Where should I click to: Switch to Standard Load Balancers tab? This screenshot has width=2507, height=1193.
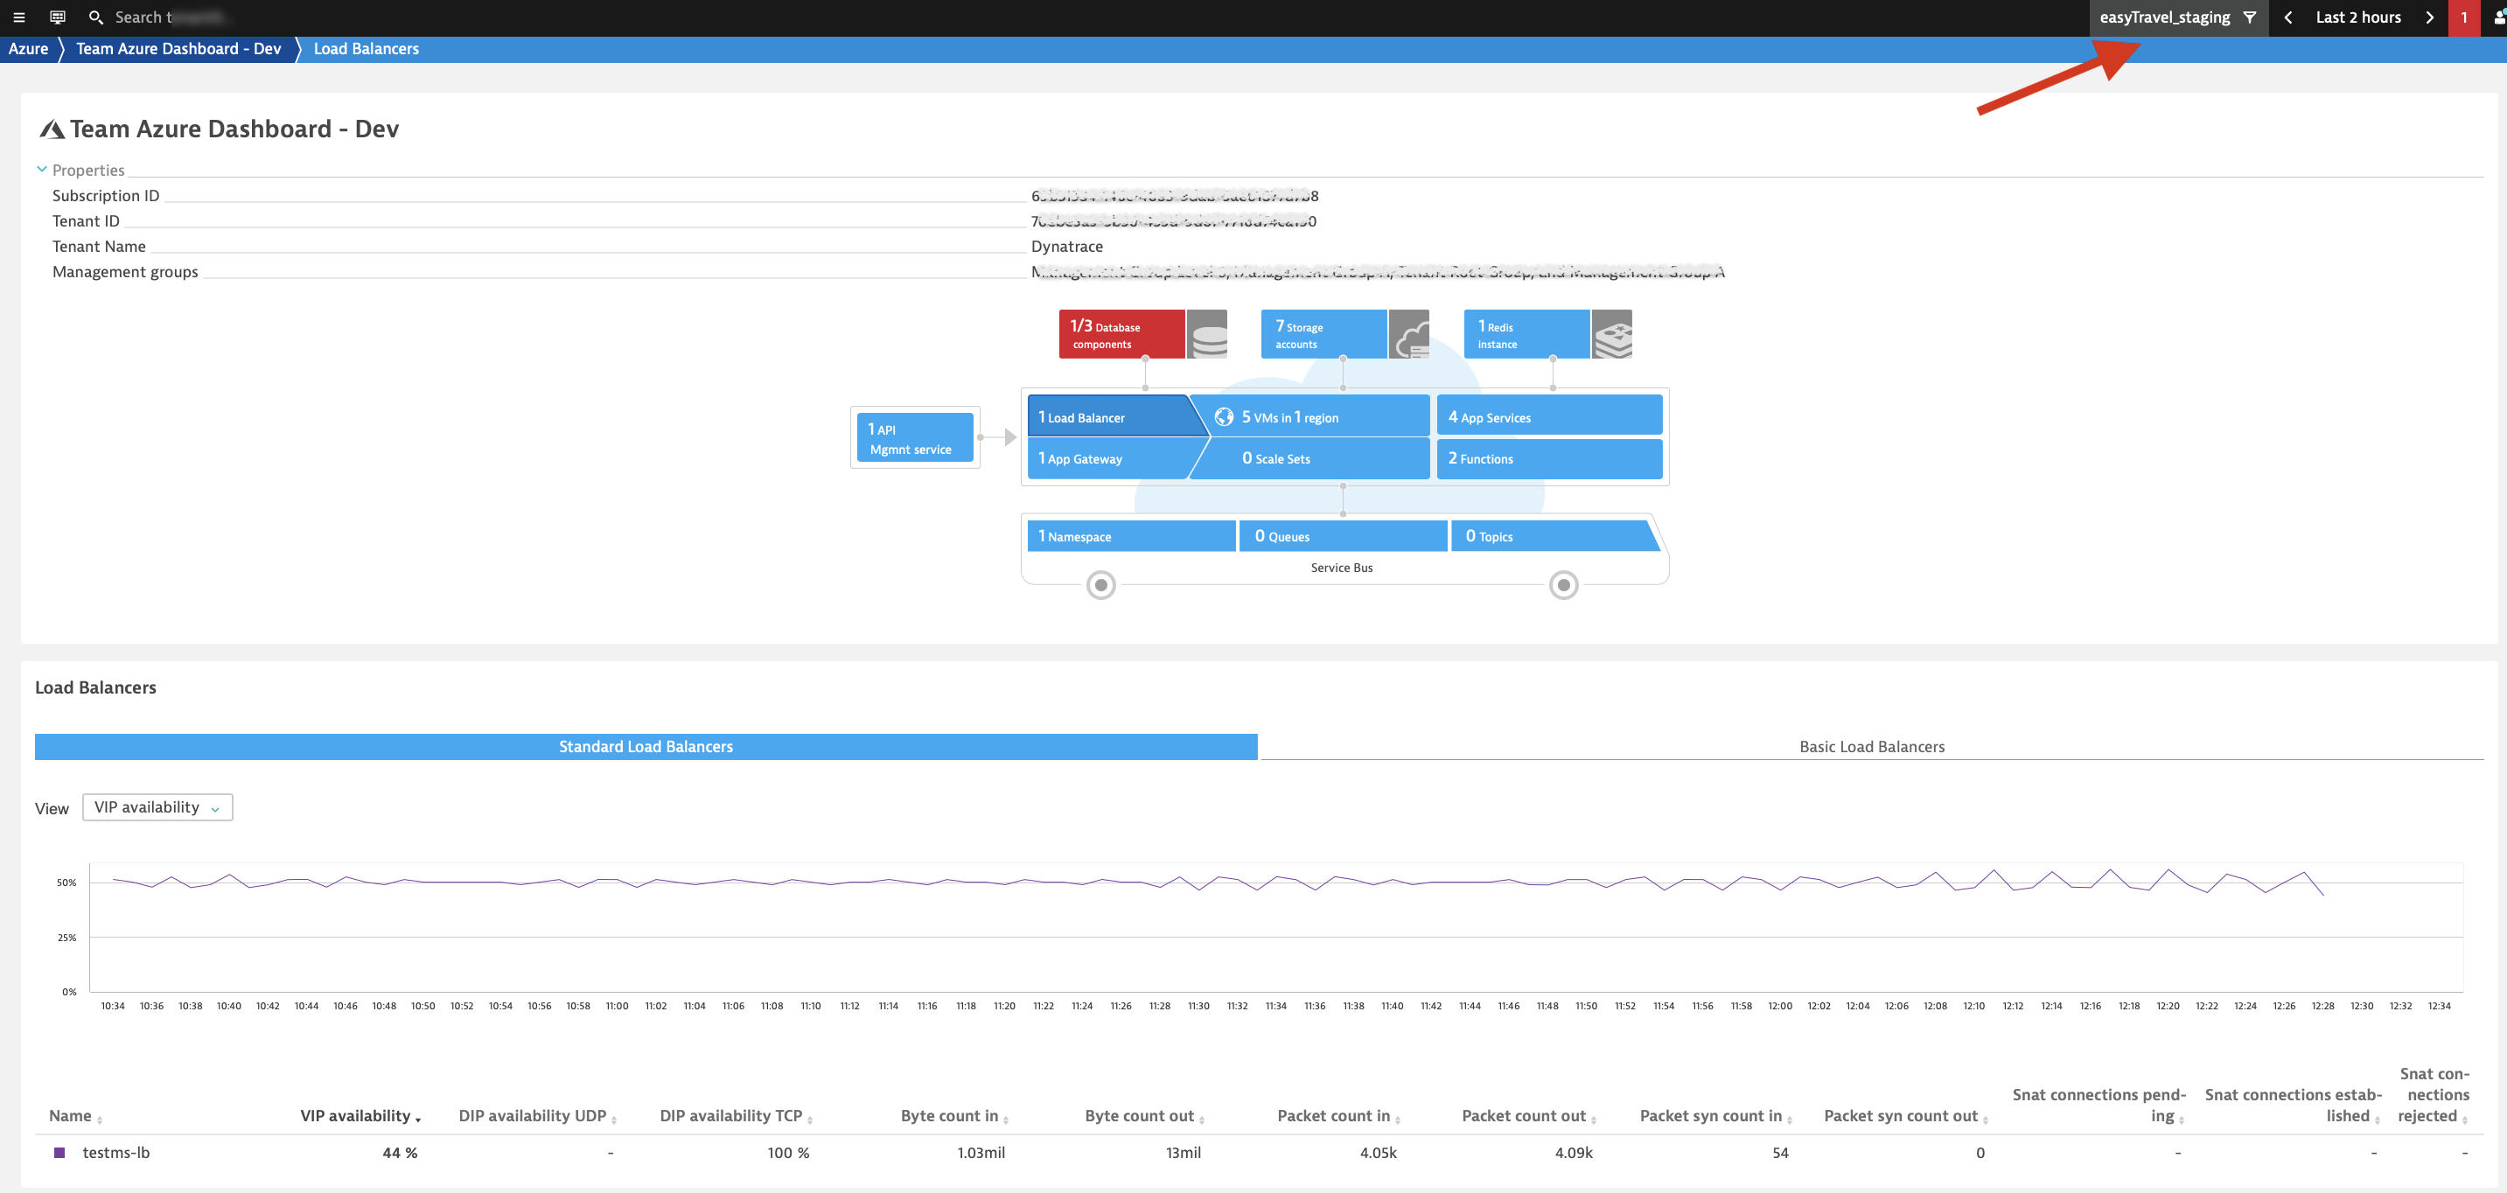click(646, 746)
